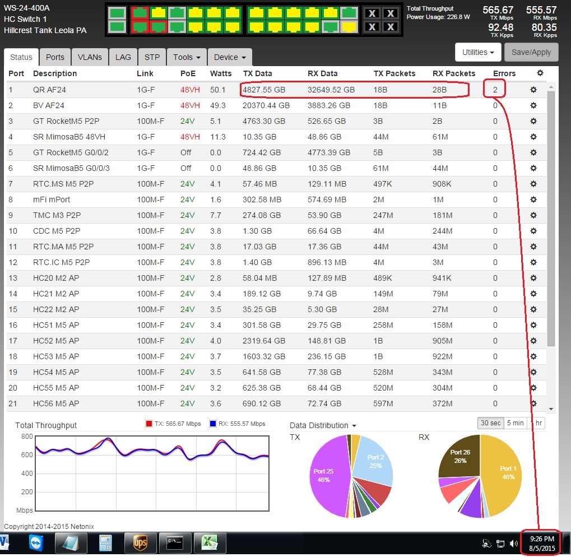Click gear icon for port 7 RTC.MS M5 P2P
This screenshot has width=571, height=557.
click(x=533, y=184)
